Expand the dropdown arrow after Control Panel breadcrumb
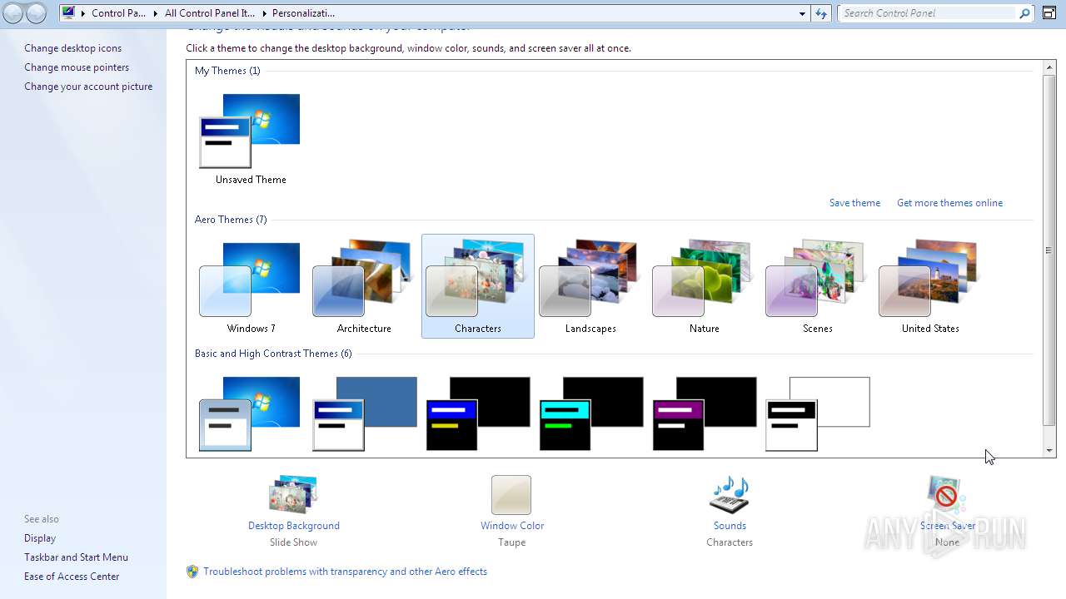Image resolution: width=1066 pixels, height=599 pixels. point(155,13)
